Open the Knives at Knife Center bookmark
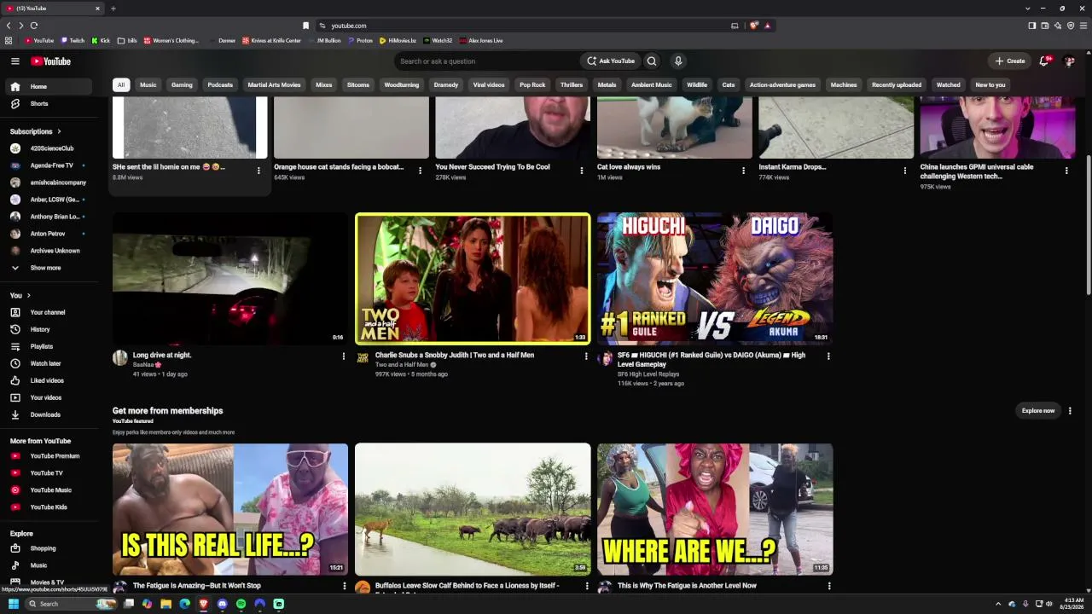This screenshot has width=1092, height=614. tap(271, 40)
